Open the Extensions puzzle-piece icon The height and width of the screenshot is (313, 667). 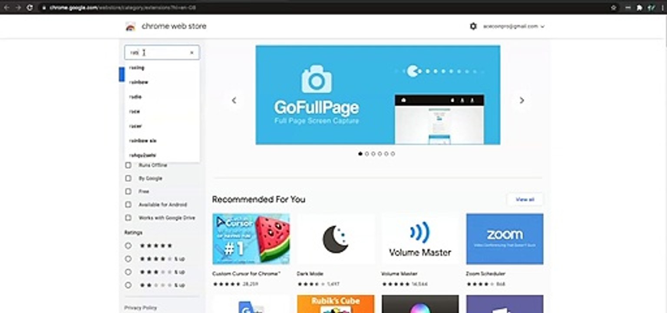[639, 7]
